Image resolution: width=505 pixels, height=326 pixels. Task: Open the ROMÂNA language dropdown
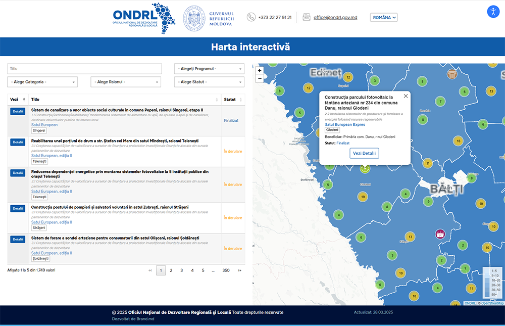click(384, 17)
